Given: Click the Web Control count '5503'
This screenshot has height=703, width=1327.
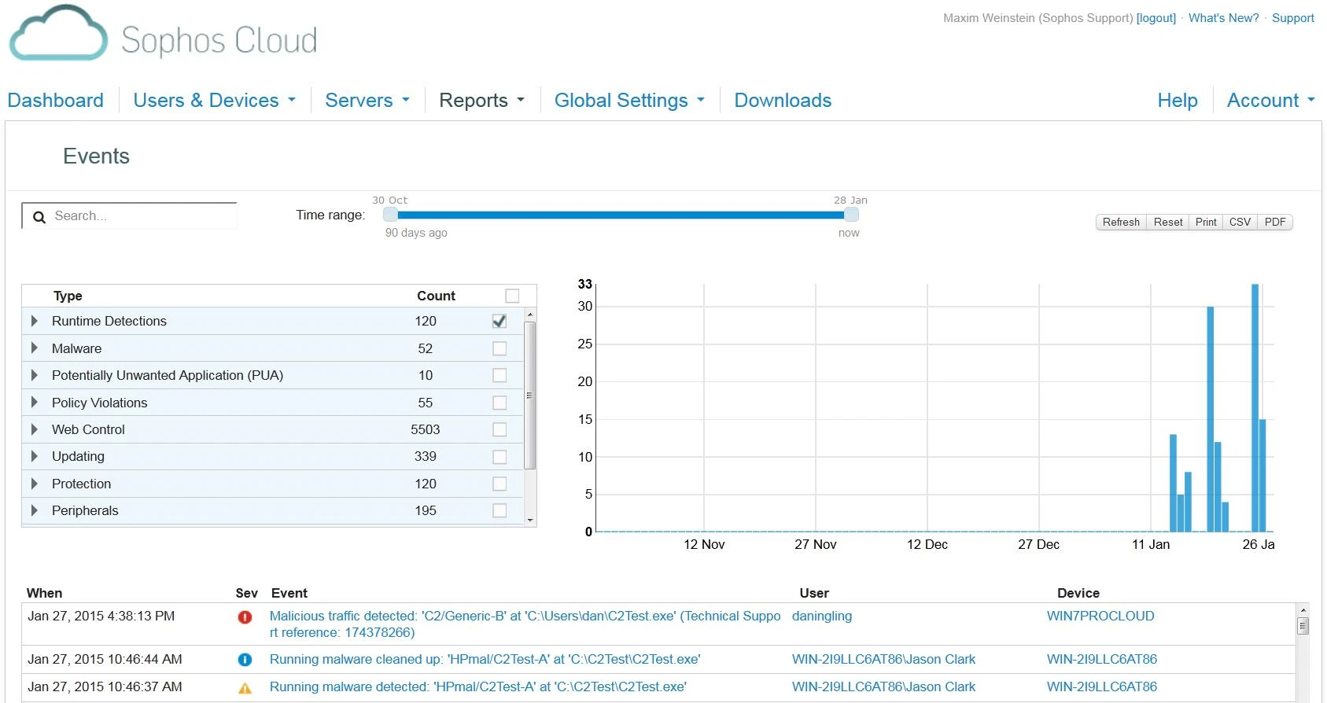Looking at the screenshot, I should 426,429.
